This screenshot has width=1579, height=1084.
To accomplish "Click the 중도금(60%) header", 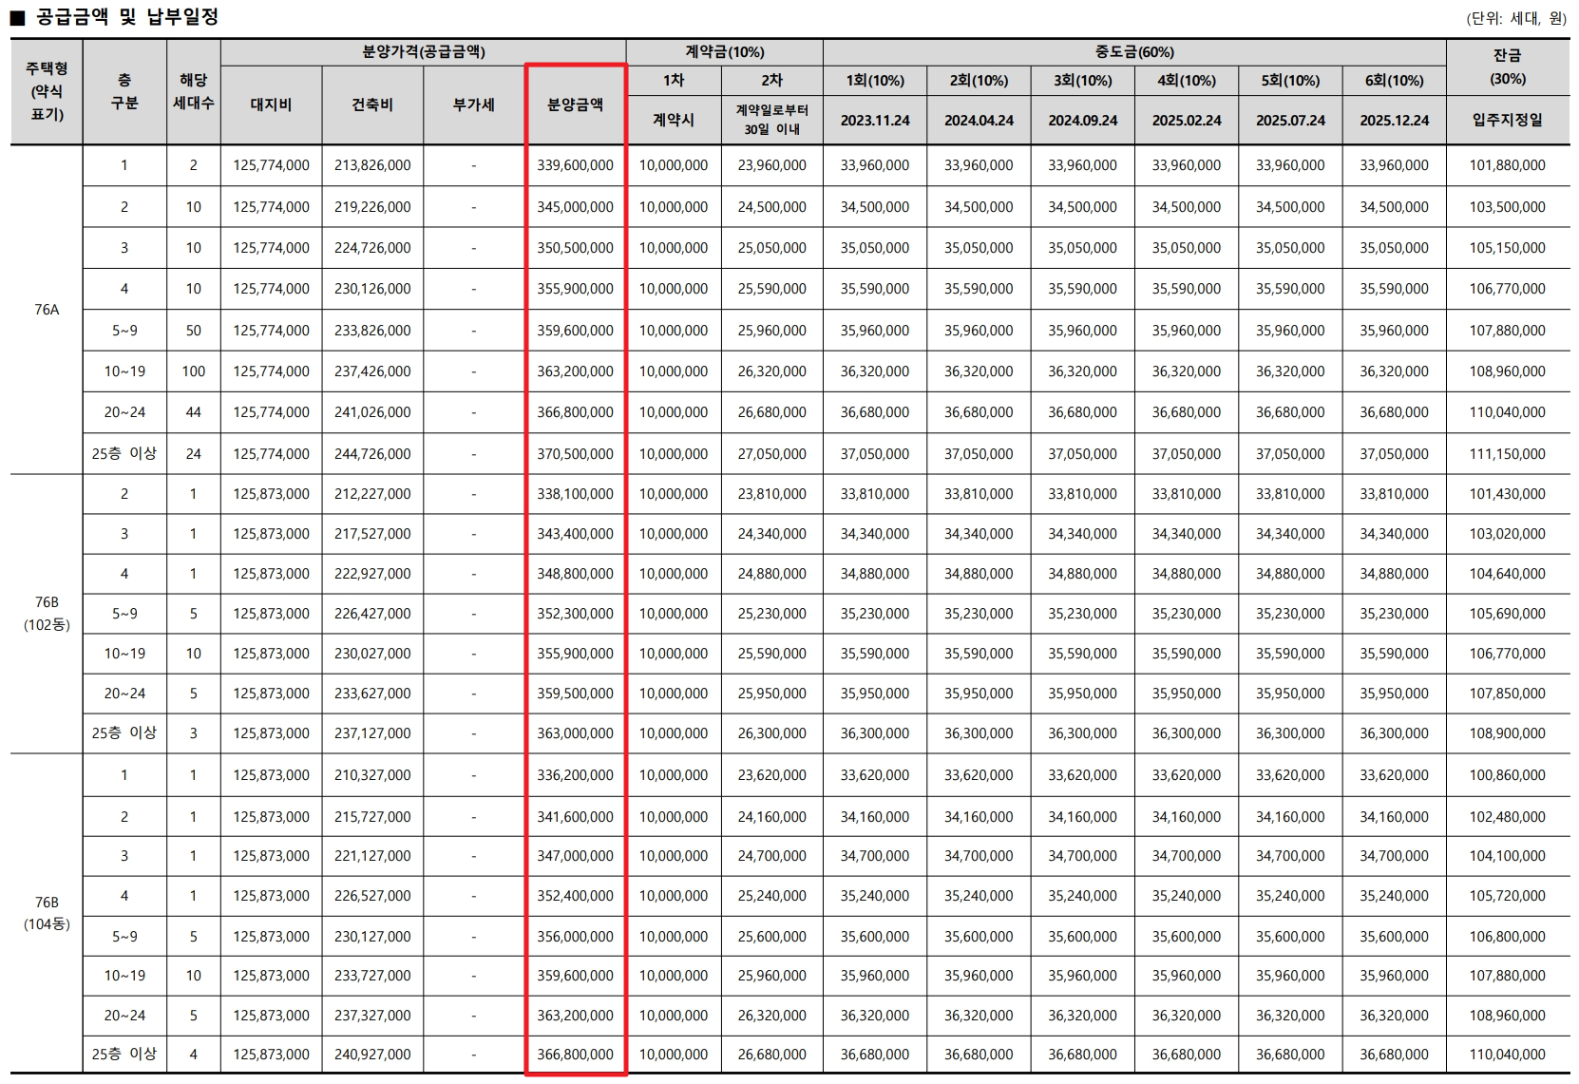I will pyautogui.click(x=1134, y=52).
